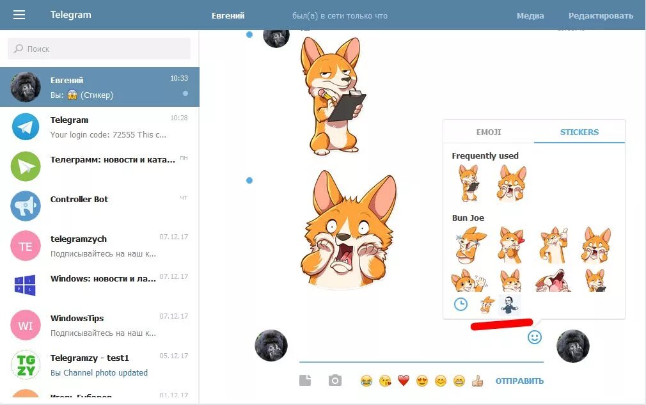Click the gorilla avatar left of input
The height and width of the screenshot is (405, 646).
coord(271,345)
